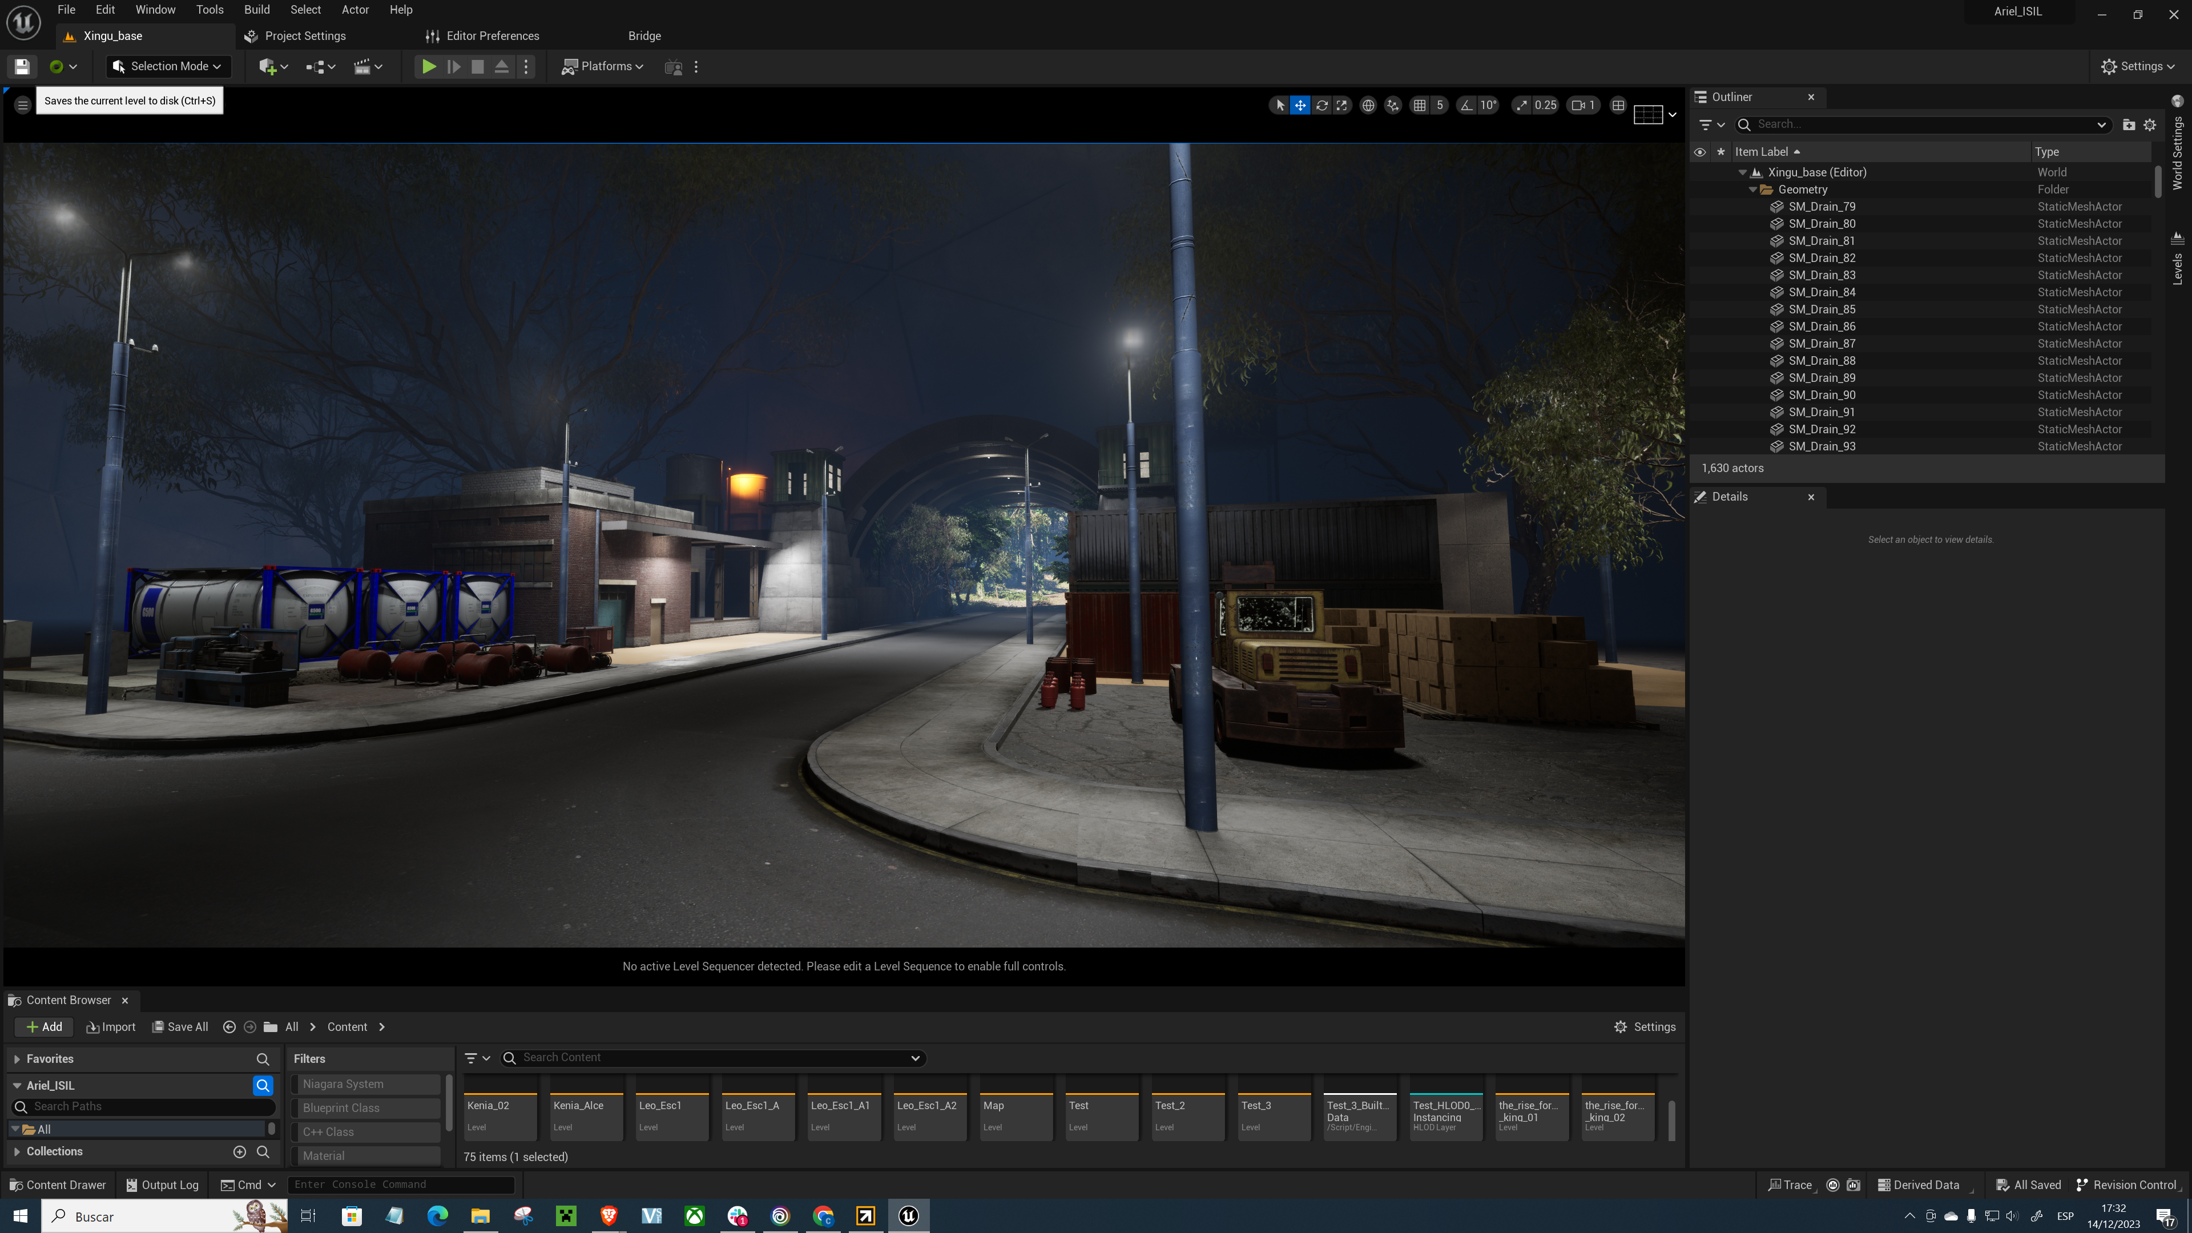Image resolution: width=2192 pixels, height=1233 pixels.
Task: Toggle the Outliner visibility eye column
Action: pos(1700,151)
